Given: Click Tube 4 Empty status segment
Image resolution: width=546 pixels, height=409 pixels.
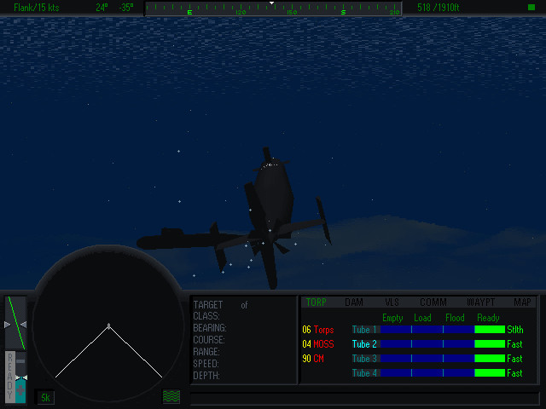Looking at the screenshot, I should pyautogui.click(x=396, y=373).
